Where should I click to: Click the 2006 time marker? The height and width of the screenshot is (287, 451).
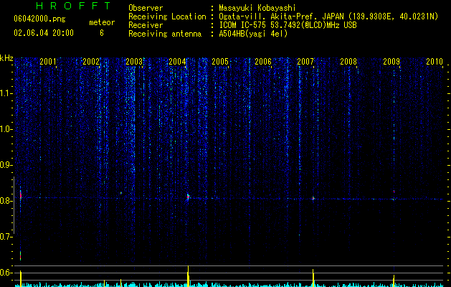[x=263, y=61]
